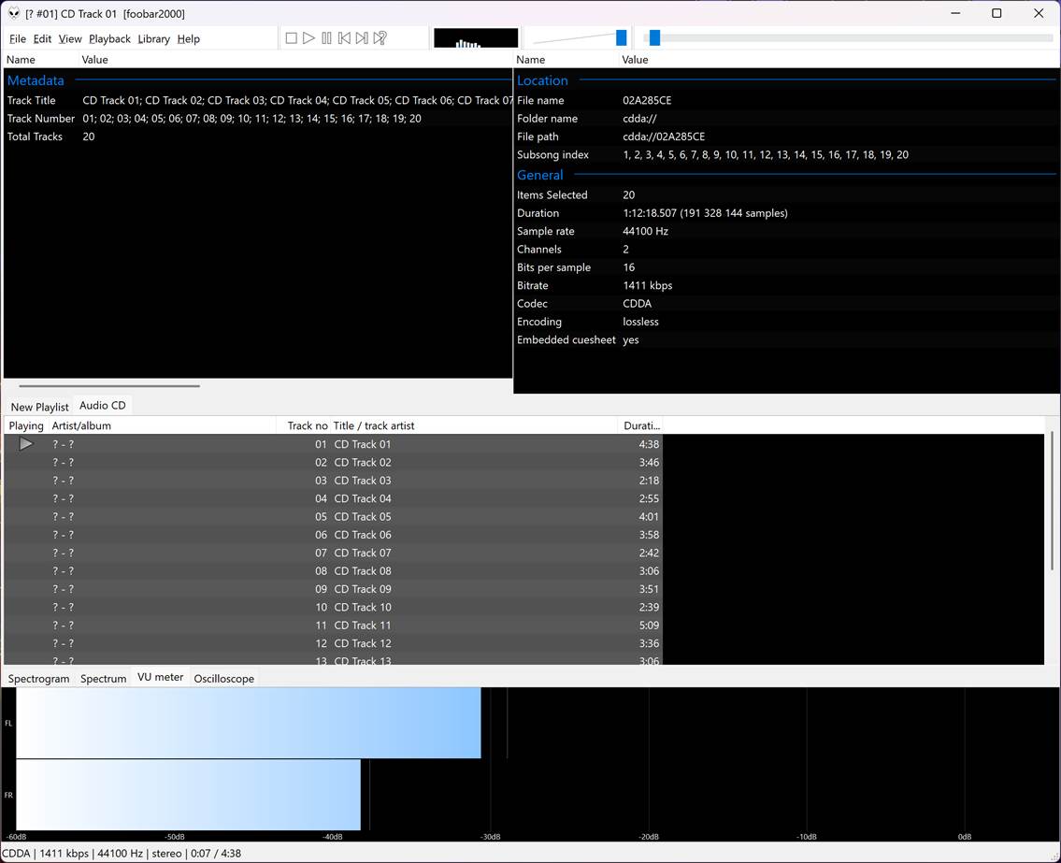Sort by Title / track artist header
The width and height of the screenshot is (1061, 863).
click(474, 425)
